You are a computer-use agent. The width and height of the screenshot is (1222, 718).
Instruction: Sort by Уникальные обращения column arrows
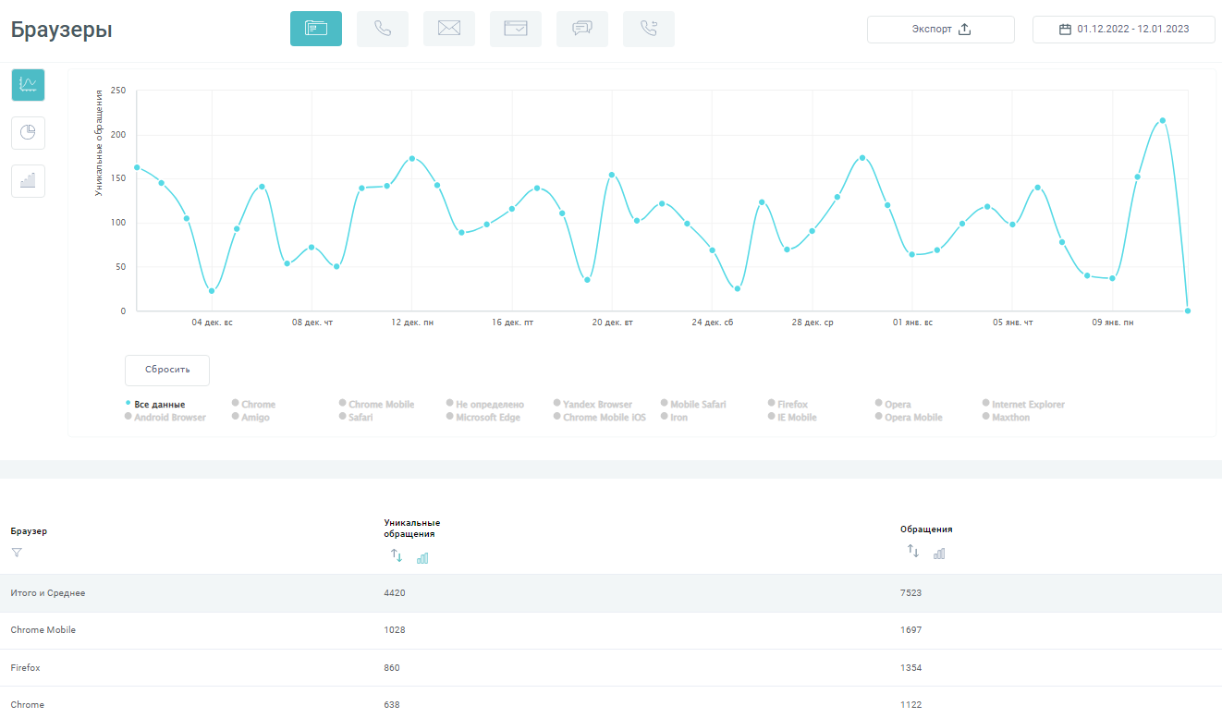397,555
